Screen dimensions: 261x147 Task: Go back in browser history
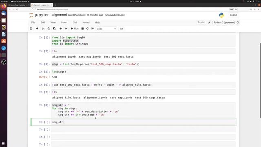point(10,9)
